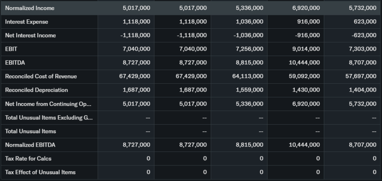Select the Interest Expense row label
Viewport: 382px width, 181px height.
(x=26, y=22)
